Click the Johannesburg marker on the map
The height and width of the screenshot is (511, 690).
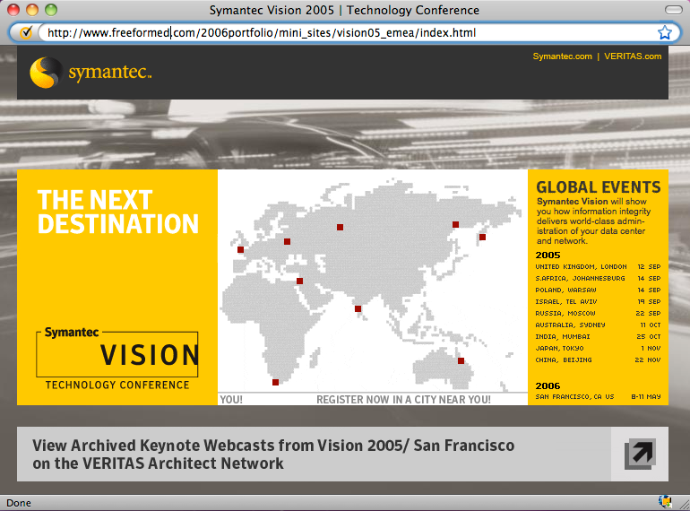[x=275, y=382]
